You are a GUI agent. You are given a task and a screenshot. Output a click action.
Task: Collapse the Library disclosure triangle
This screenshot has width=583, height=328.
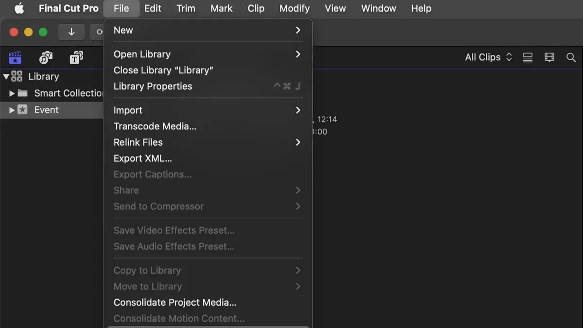[6, 76]
